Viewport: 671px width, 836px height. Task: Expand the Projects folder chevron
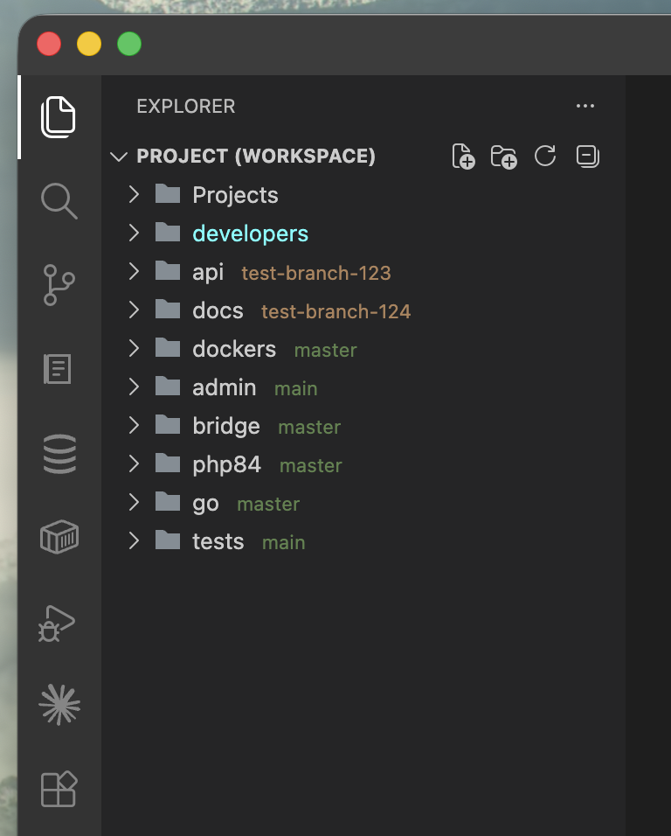point(134,195)
